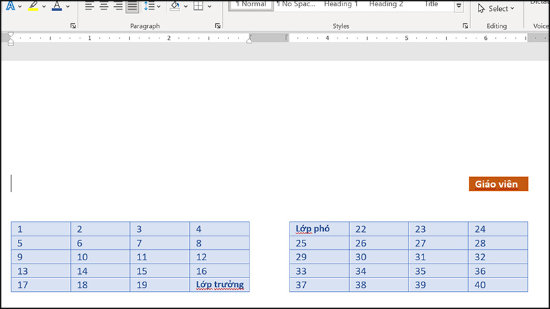Toggle Justify paragraph alignment

point(132,6)
